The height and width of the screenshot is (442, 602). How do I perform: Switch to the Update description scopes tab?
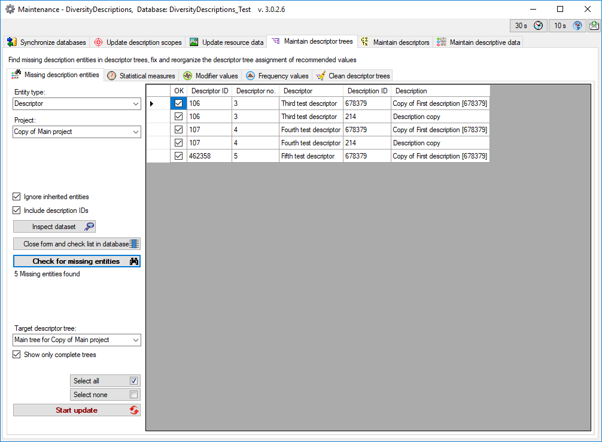(x=138, y=42)
